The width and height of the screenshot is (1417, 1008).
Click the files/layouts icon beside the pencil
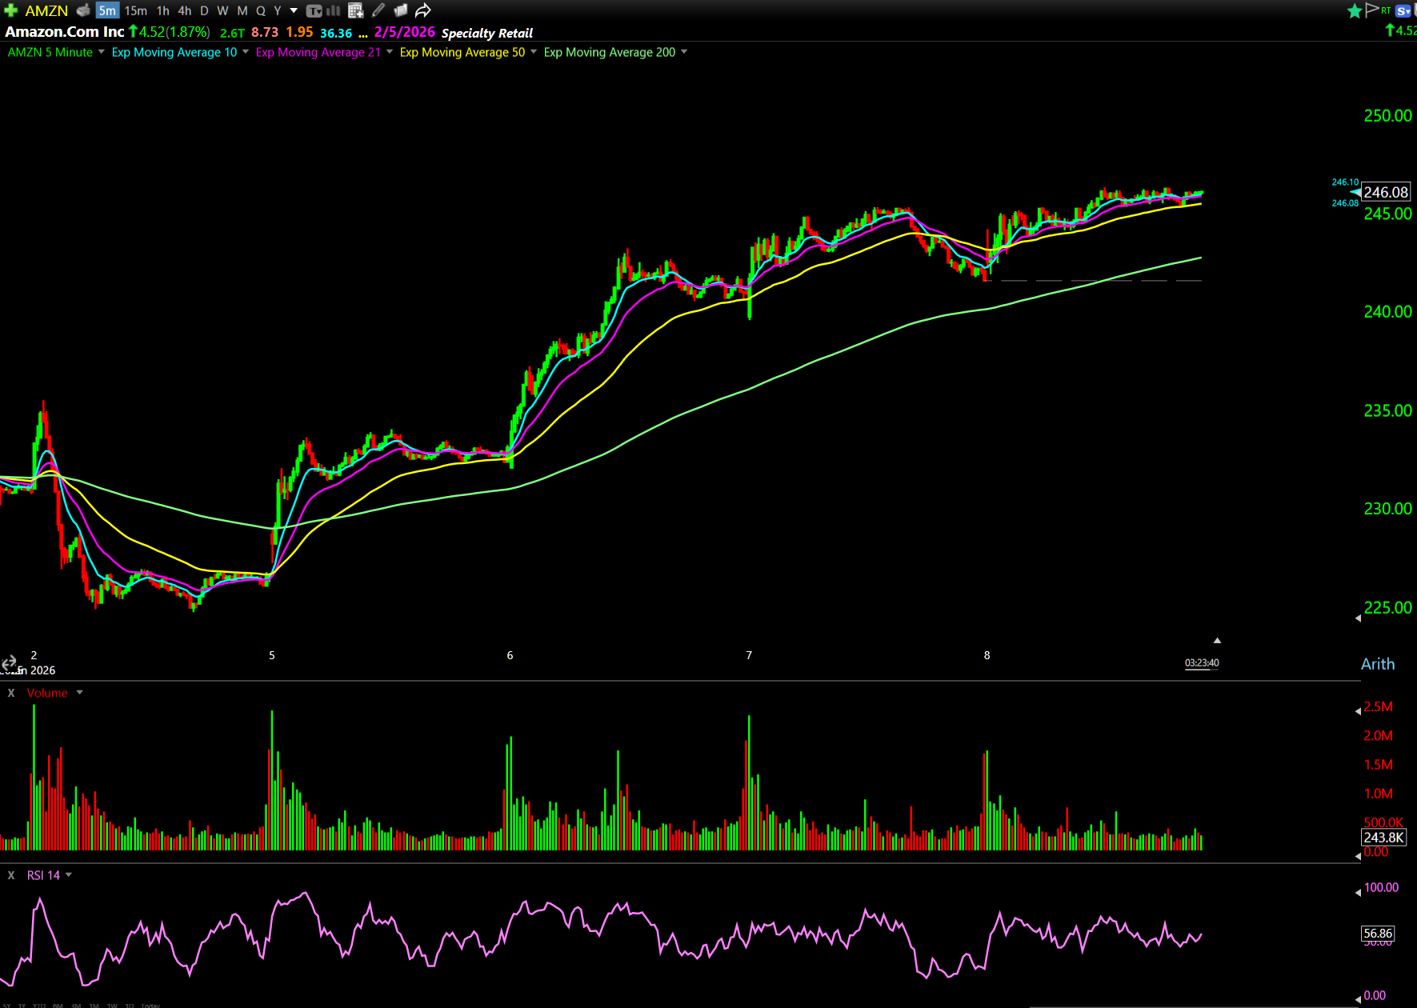tap(401, 10)
